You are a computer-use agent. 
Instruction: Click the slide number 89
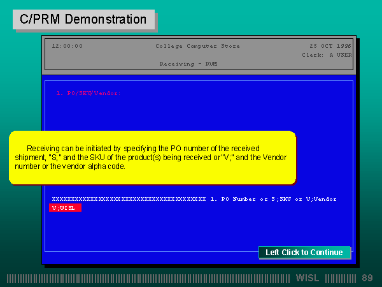[367, 278]
